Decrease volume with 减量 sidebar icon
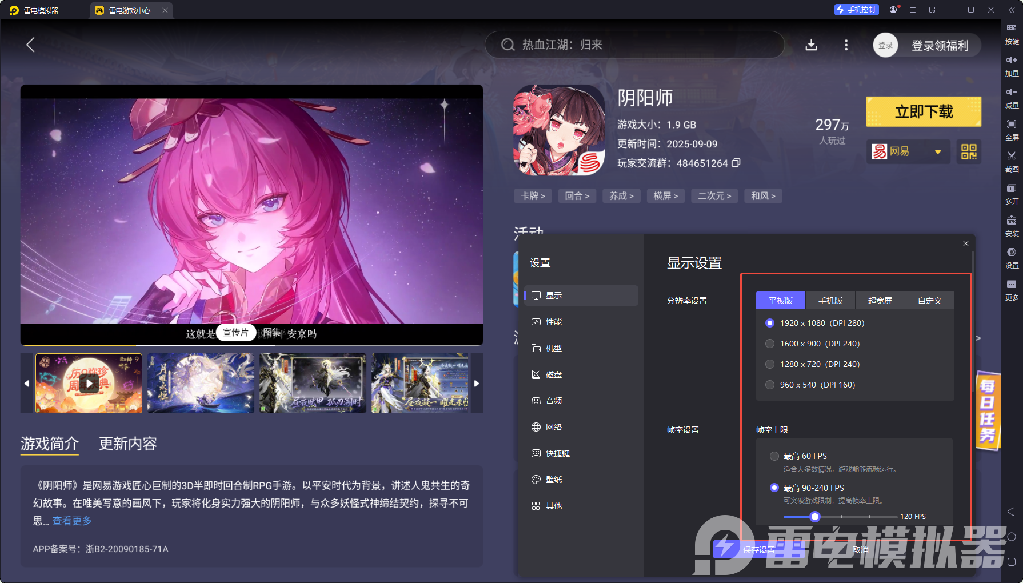1023x583 pixels. 1012,98
